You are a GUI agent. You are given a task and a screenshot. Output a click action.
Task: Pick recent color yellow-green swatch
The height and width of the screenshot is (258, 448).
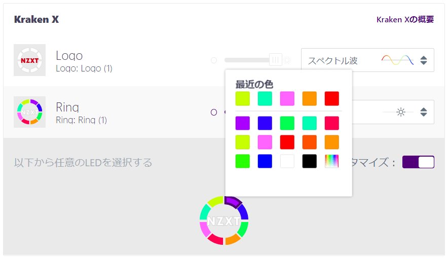tap(243, 98)
